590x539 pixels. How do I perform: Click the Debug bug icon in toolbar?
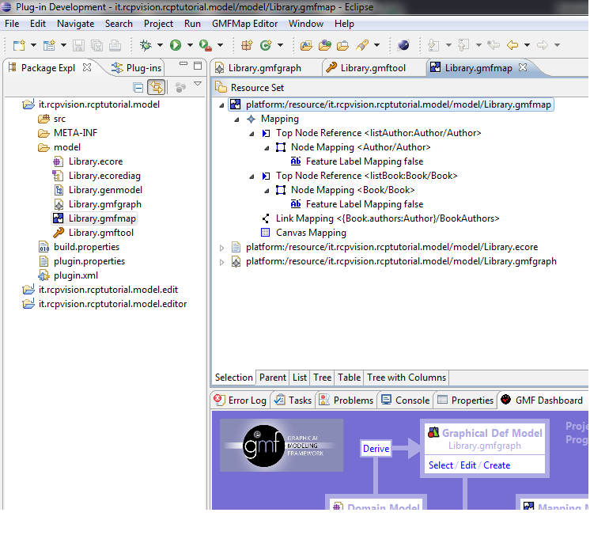[x=146, y=45]
